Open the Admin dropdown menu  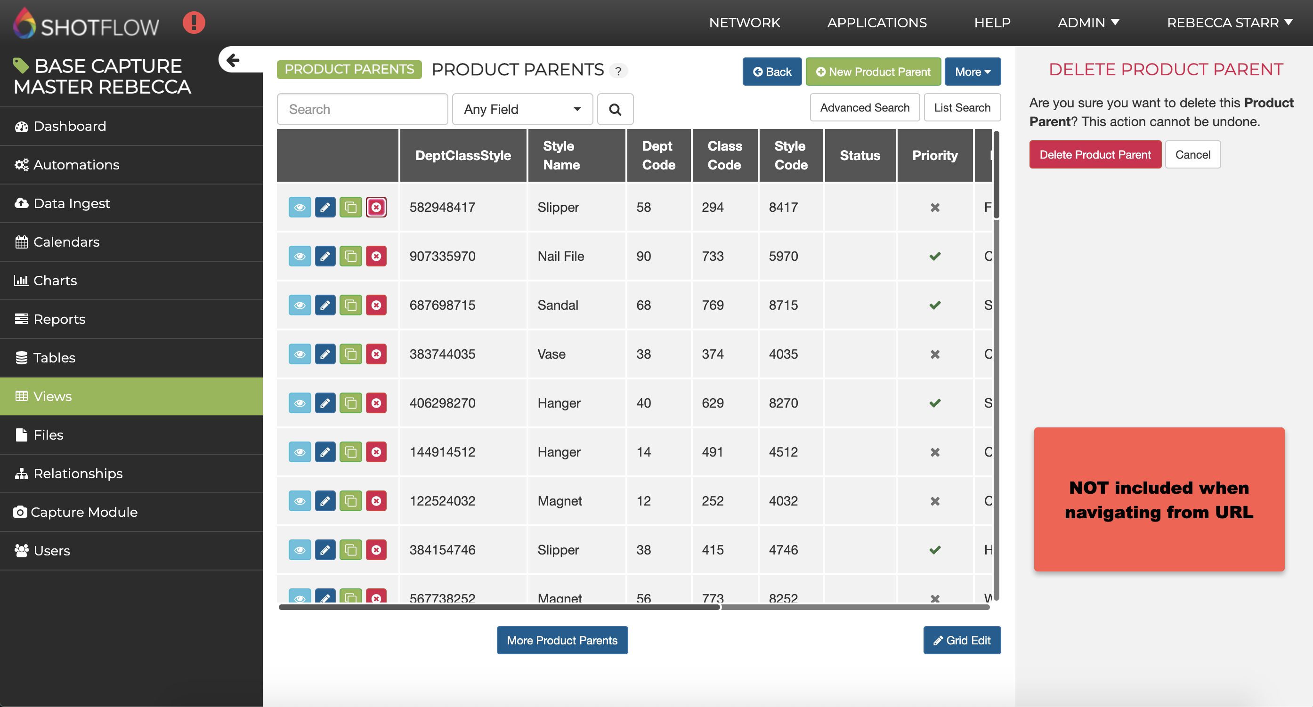coord(1088,23)
